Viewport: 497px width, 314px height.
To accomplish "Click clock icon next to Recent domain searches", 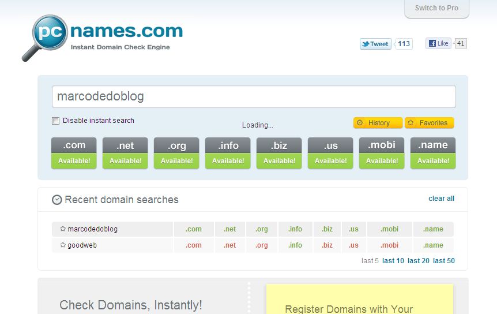I will point(57,200).
